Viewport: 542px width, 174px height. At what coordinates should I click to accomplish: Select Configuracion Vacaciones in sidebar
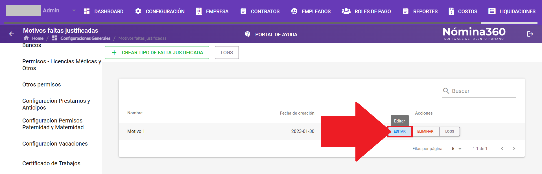point(55,144)
